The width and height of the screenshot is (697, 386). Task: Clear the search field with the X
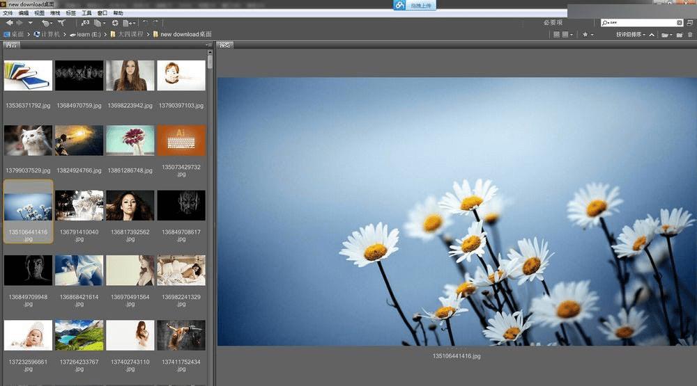pyautogui.click(x=679, y=22)
